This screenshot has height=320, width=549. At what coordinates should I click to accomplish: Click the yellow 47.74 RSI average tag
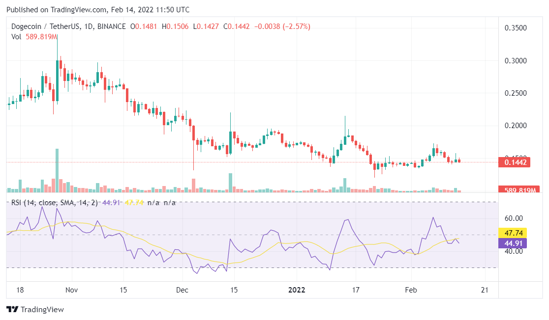(513, 233)
